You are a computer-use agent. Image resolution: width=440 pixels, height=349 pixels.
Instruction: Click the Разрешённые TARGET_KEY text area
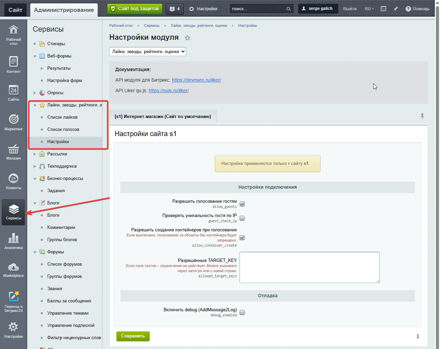(310, 267)
